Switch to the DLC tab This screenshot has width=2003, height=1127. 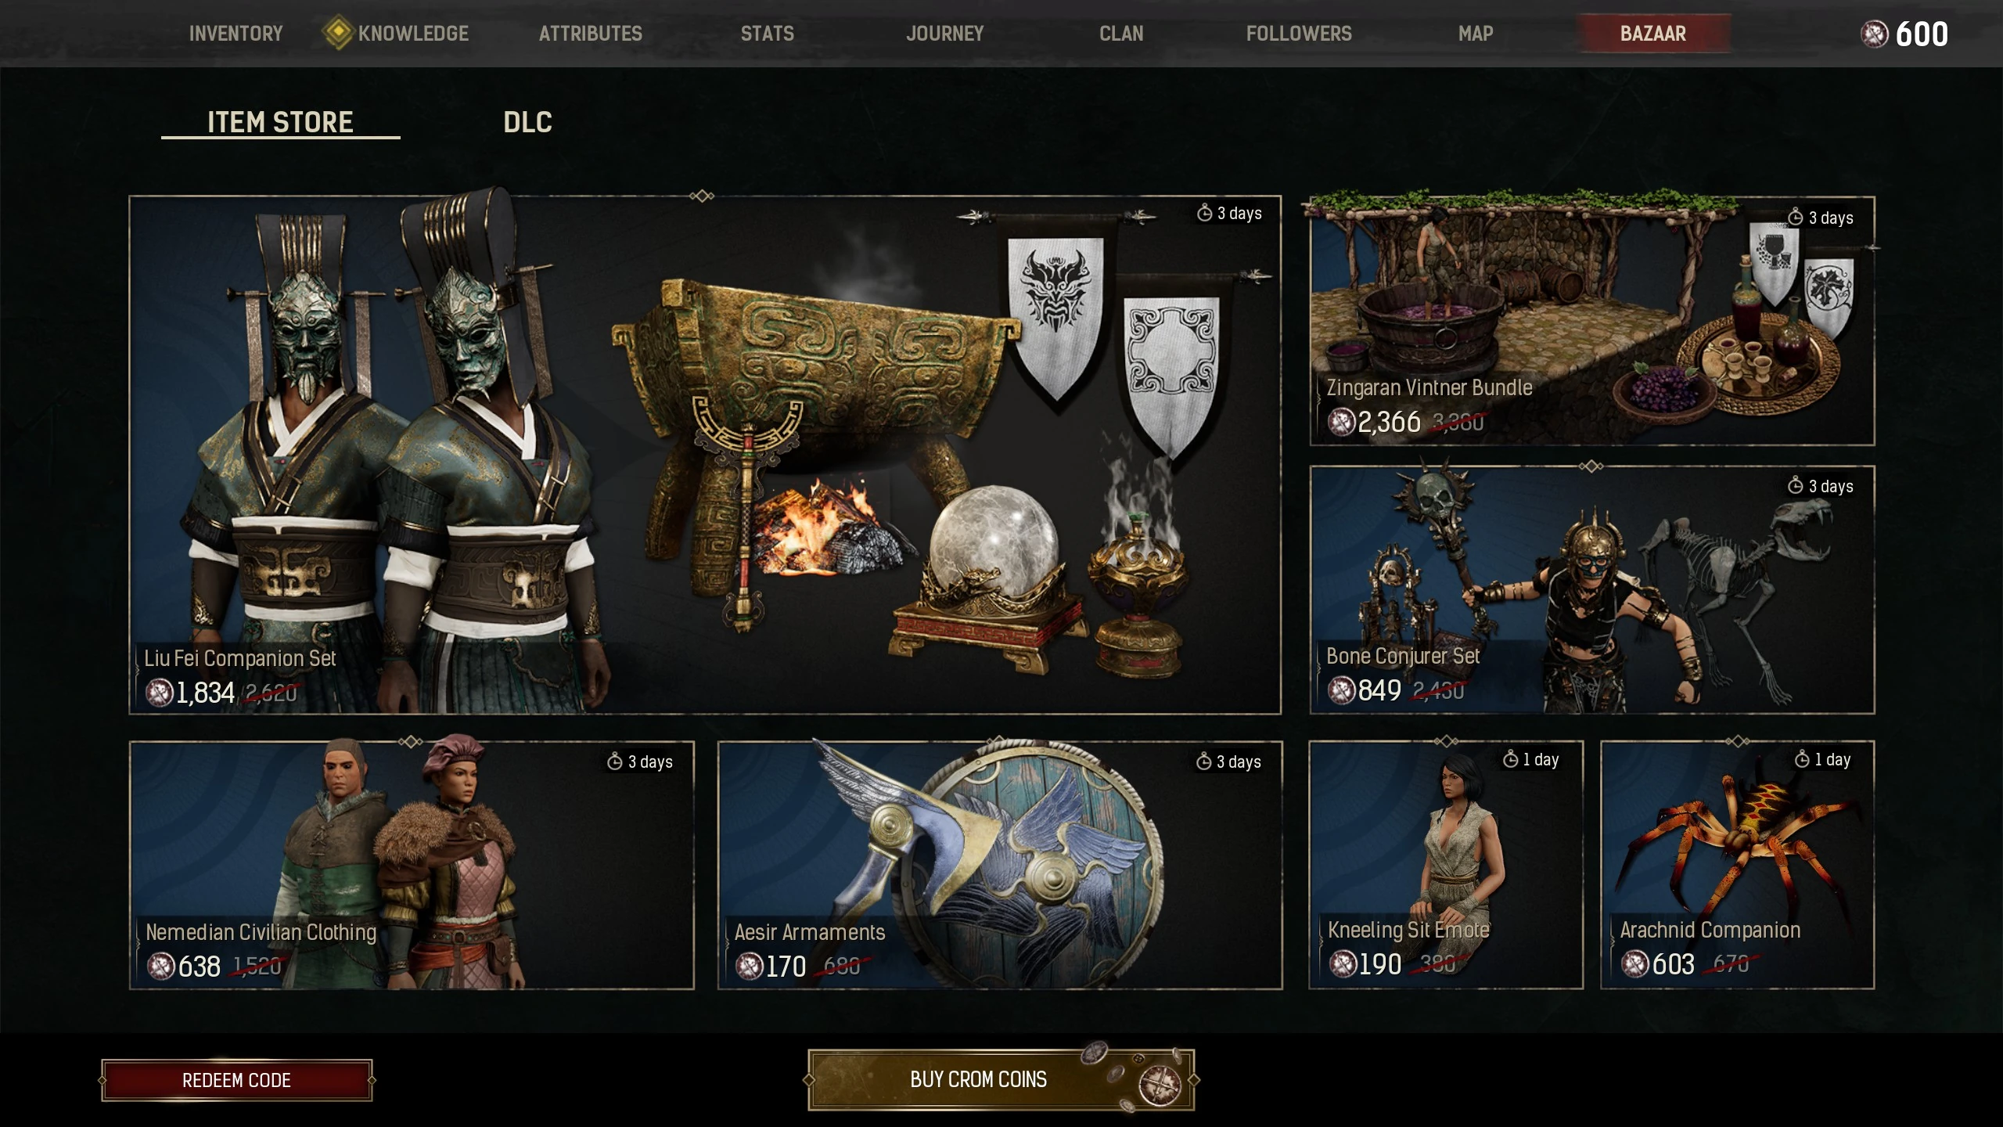[x=527, y=122]
